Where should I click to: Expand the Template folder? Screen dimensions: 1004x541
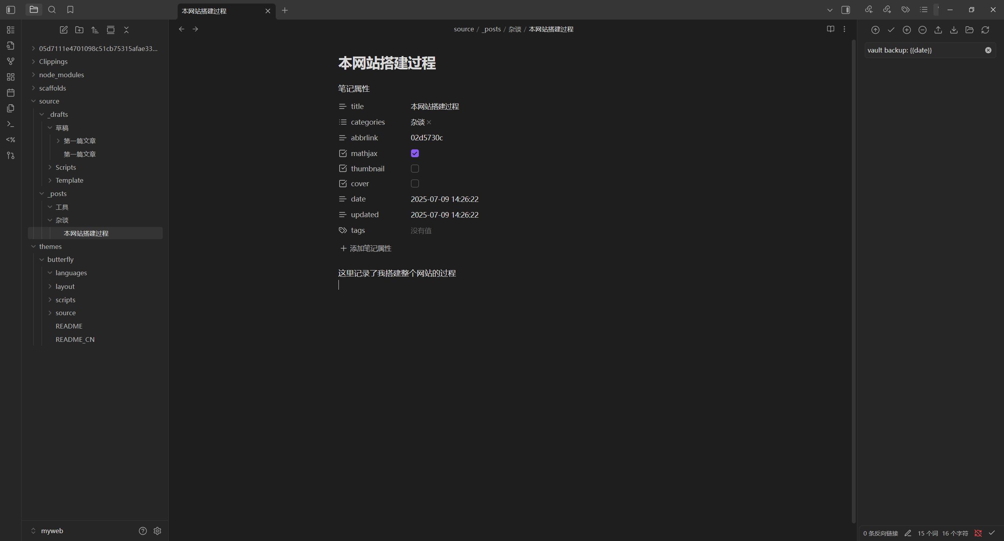(x=69, y=180)
